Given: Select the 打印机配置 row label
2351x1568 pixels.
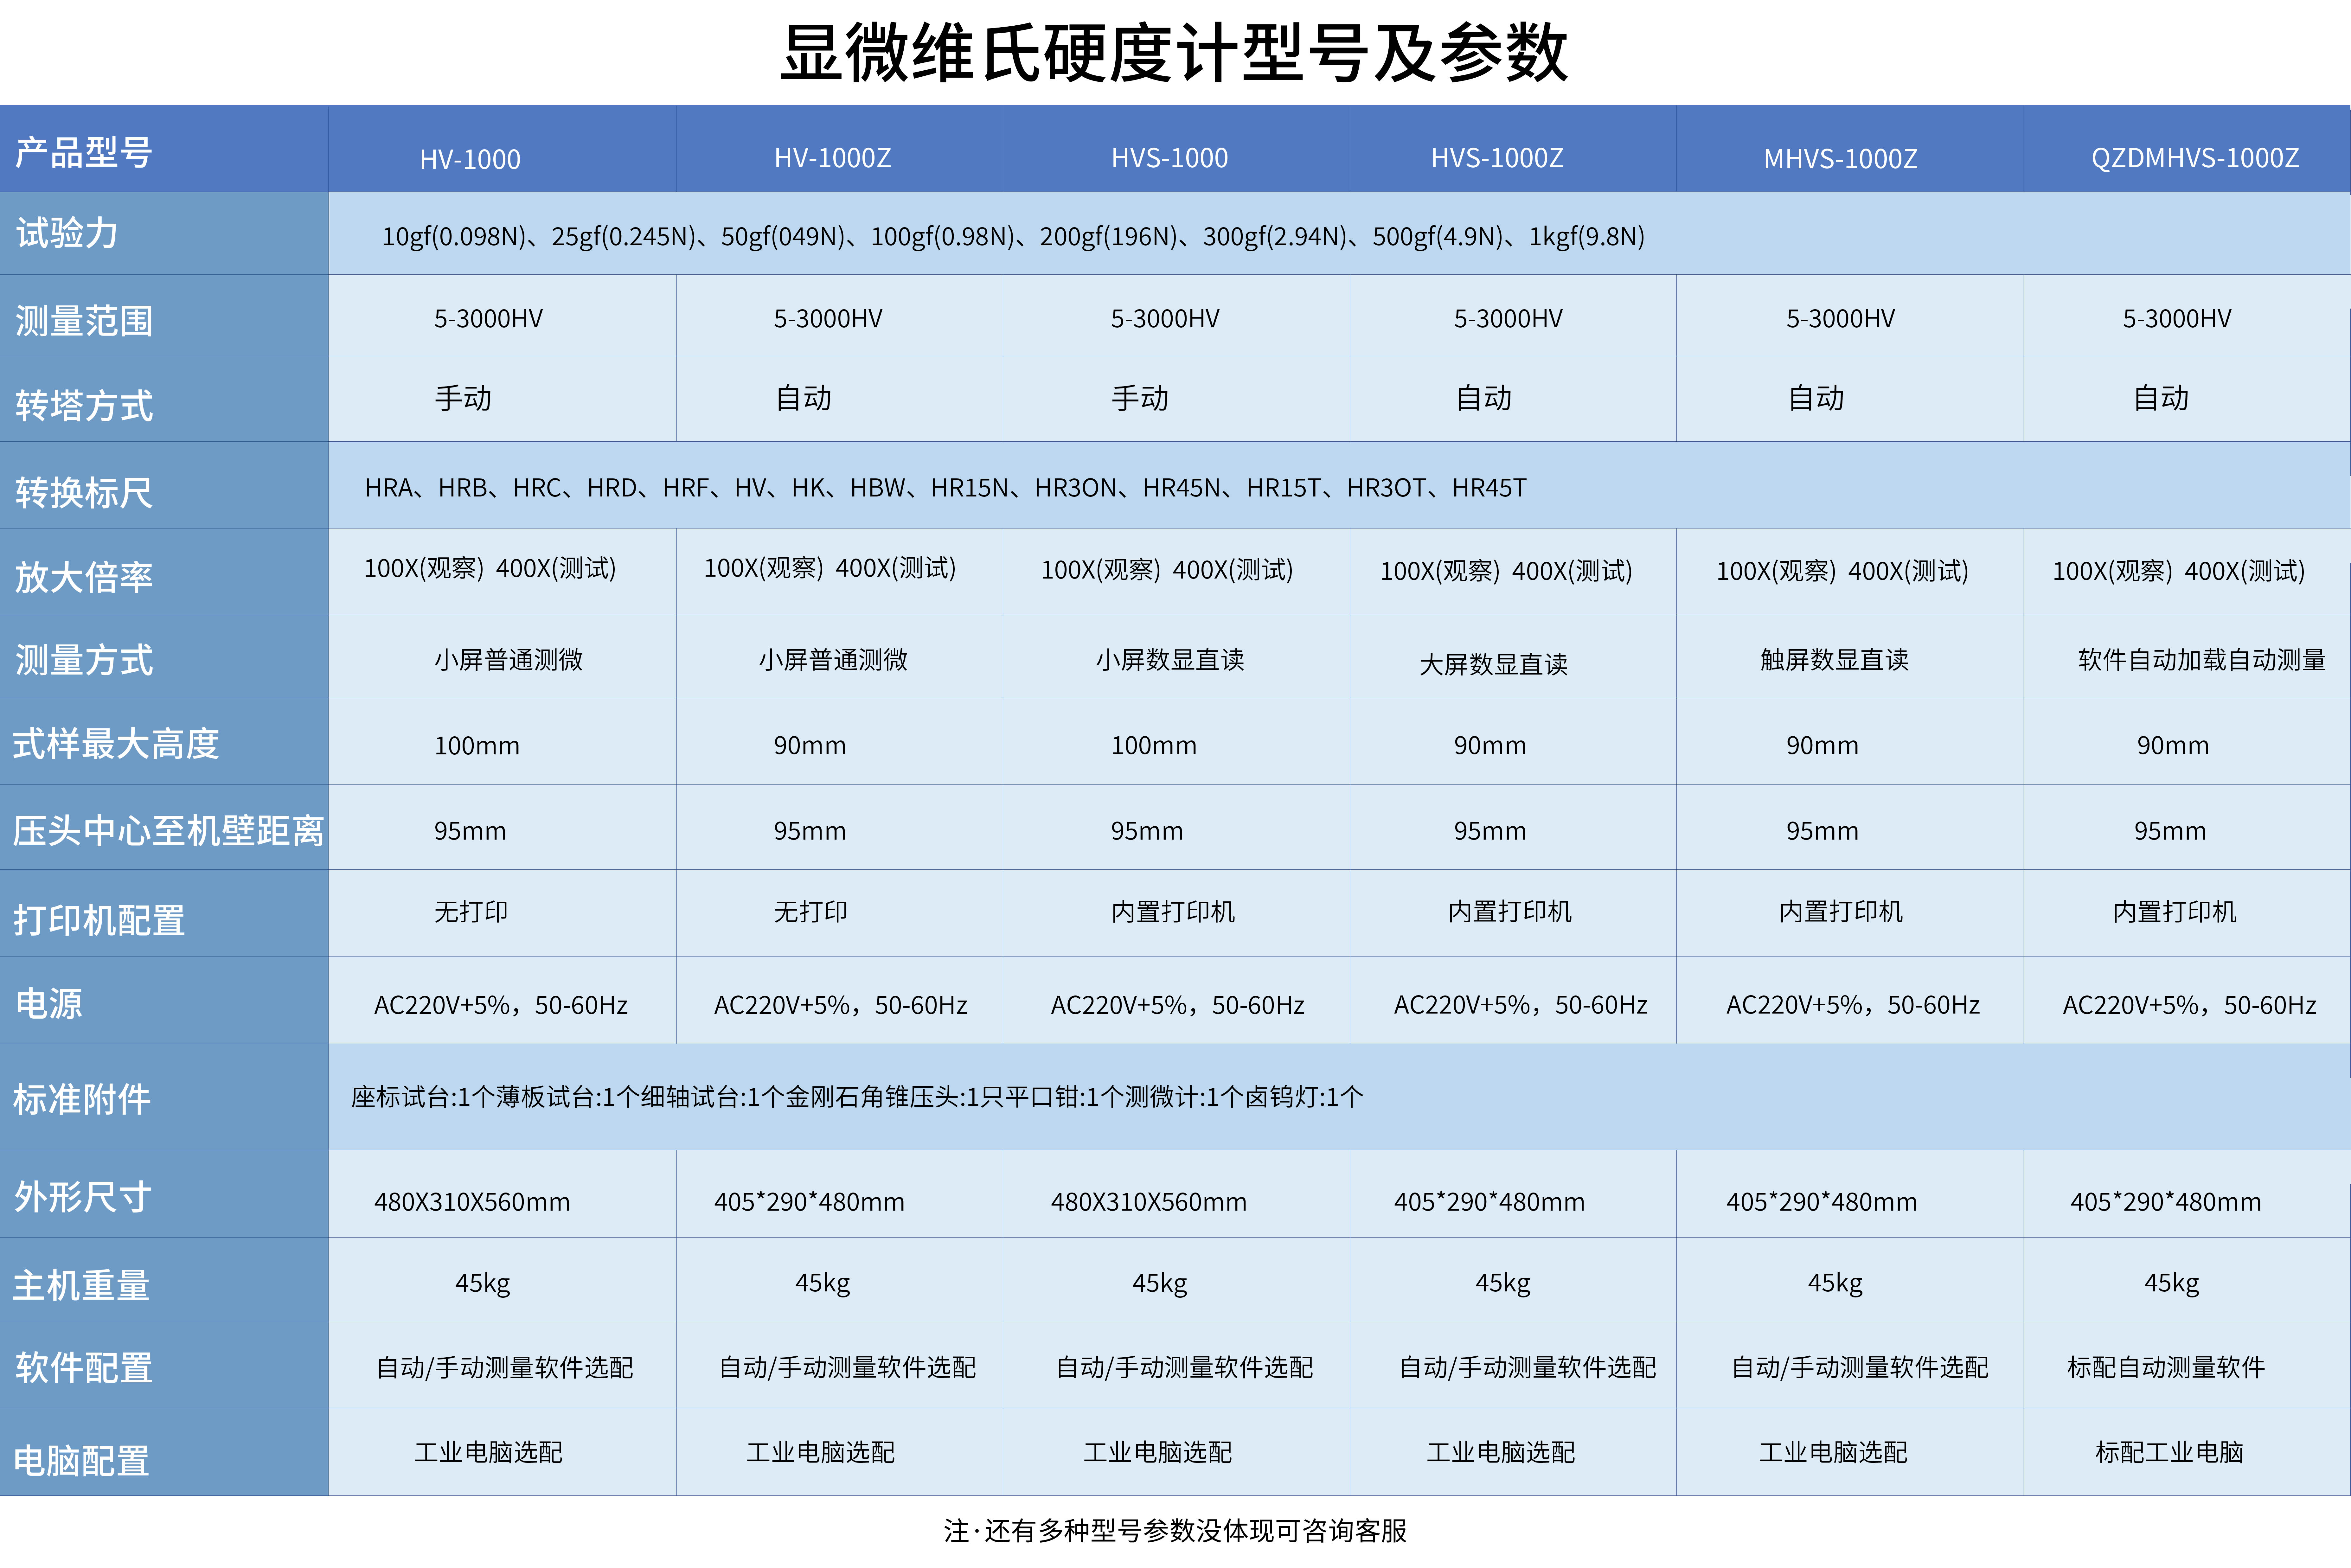Looking at the screenshot, I should 99,920.
